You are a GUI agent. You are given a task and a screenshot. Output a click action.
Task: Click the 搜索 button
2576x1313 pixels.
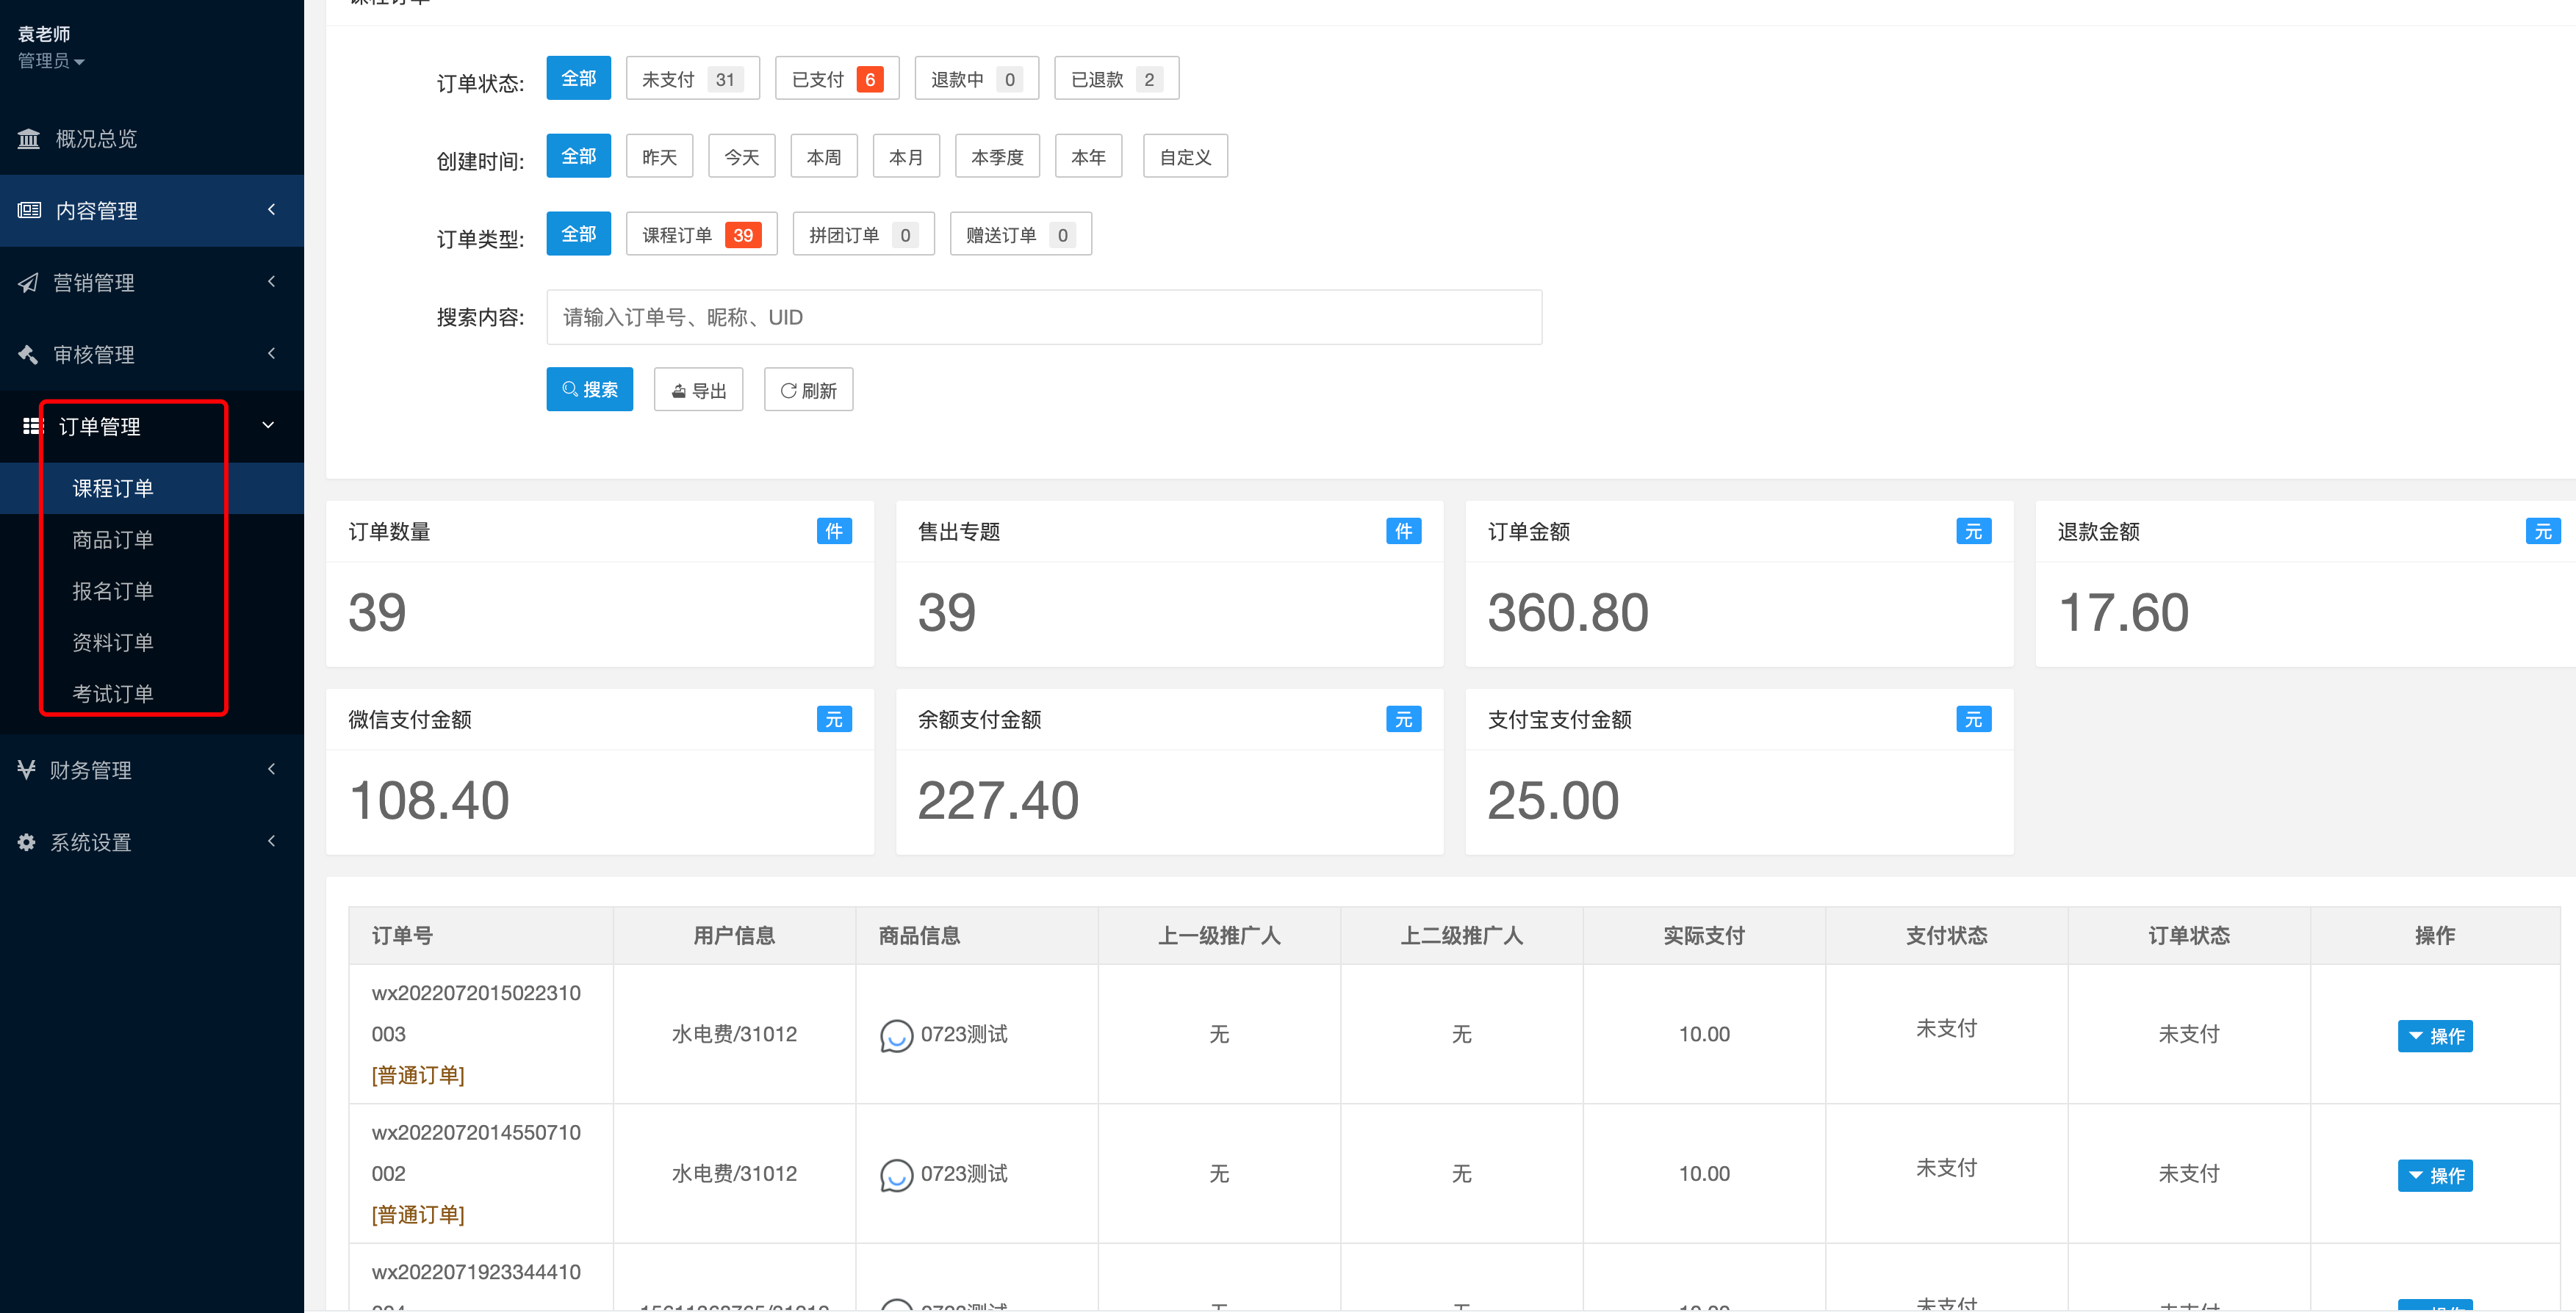[x=589, y=390]
